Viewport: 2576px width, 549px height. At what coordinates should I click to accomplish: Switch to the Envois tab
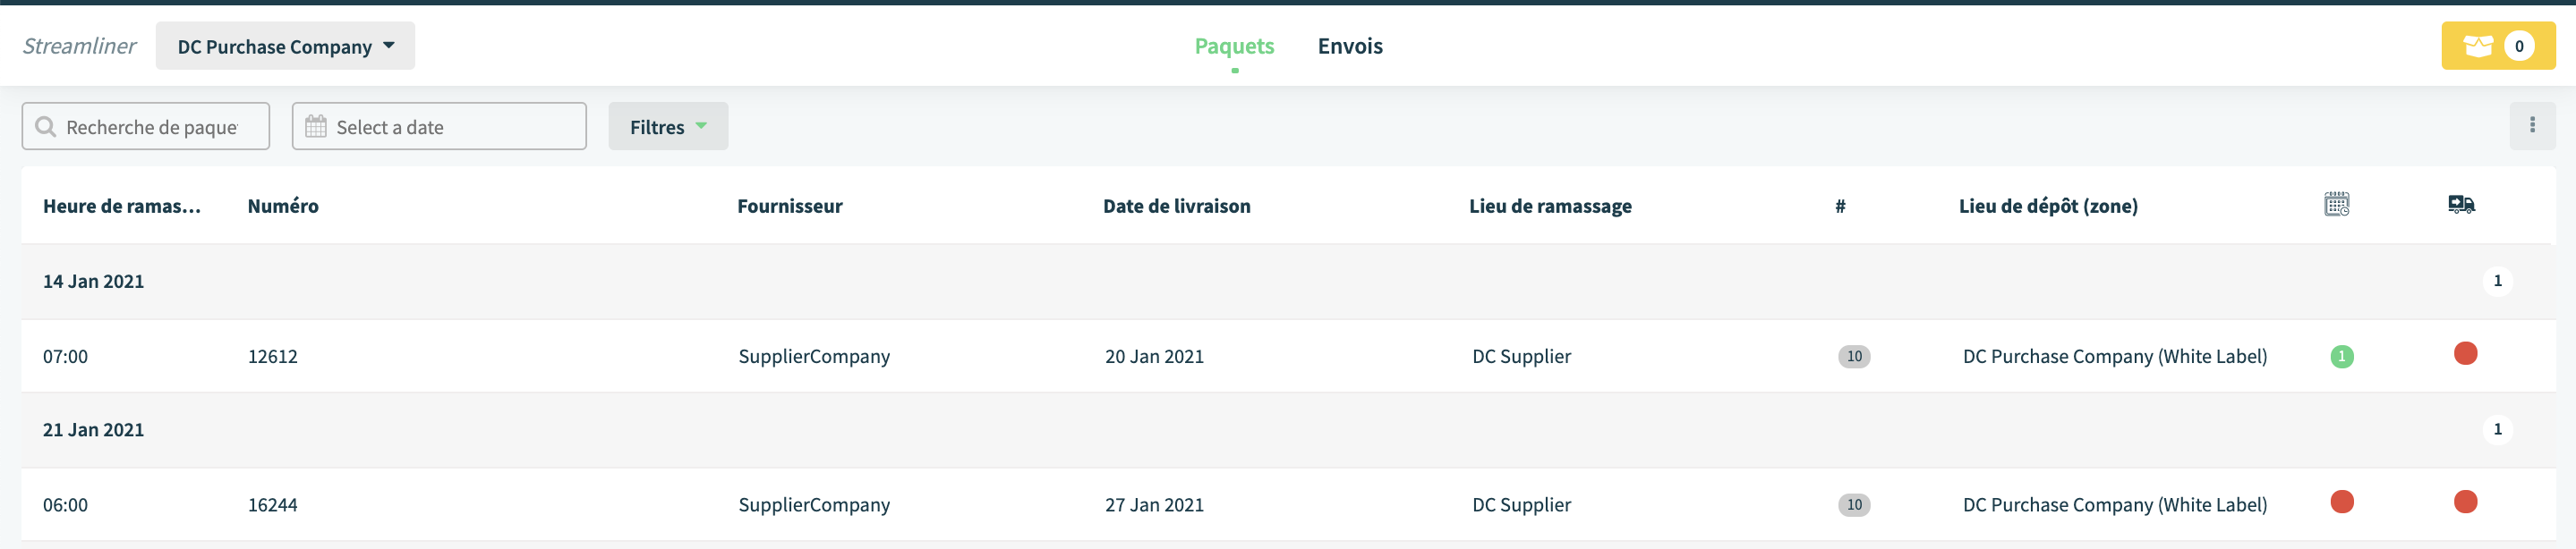pos(1350,46)
